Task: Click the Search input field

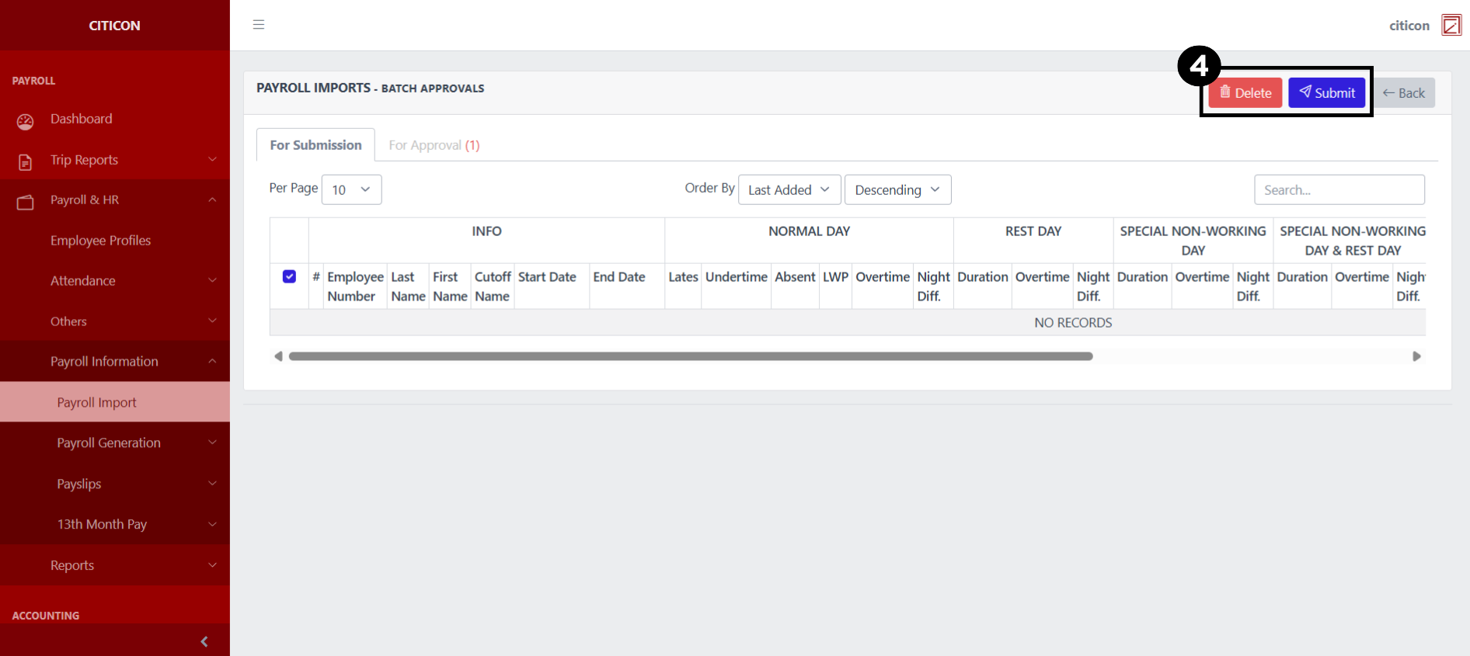Action: coord(1339,189)
